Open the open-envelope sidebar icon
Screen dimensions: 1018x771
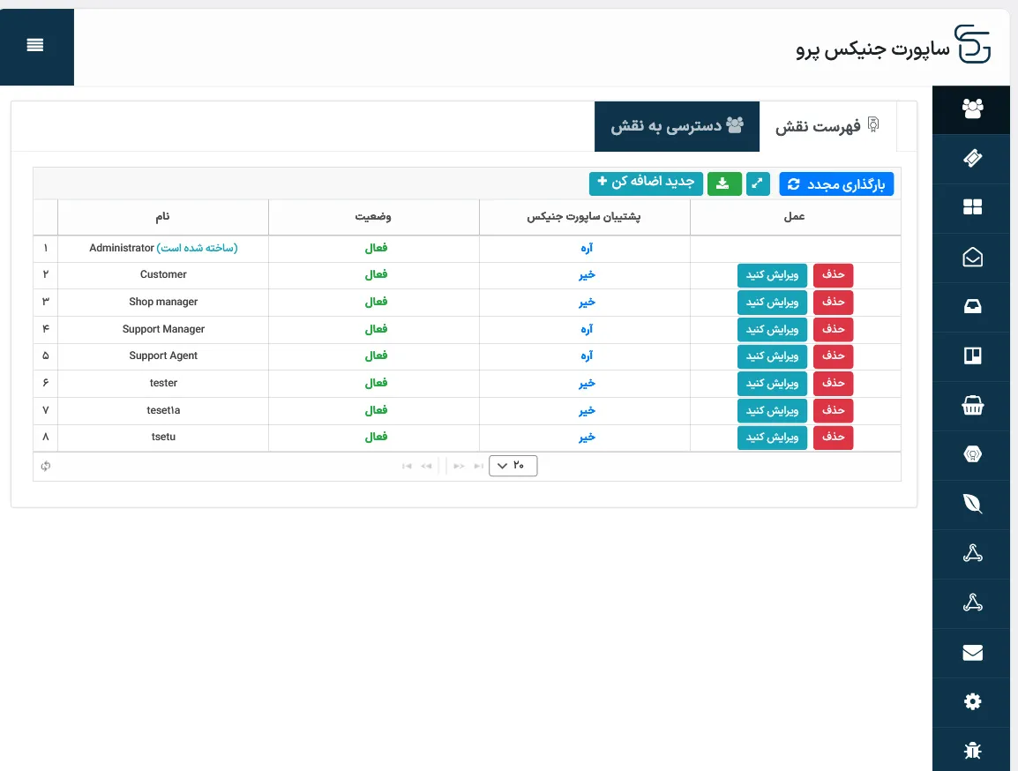[972, 257]
